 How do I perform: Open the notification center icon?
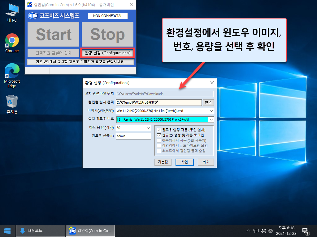[x=305, y=231]
